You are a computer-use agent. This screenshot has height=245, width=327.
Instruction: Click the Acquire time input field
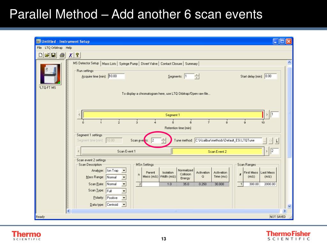tap(116, 76)
